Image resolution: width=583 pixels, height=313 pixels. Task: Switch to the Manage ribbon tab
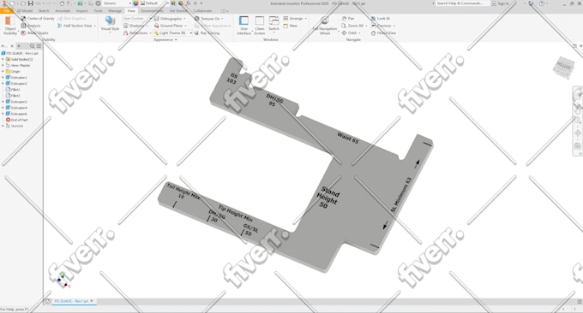tap(115, 11)
